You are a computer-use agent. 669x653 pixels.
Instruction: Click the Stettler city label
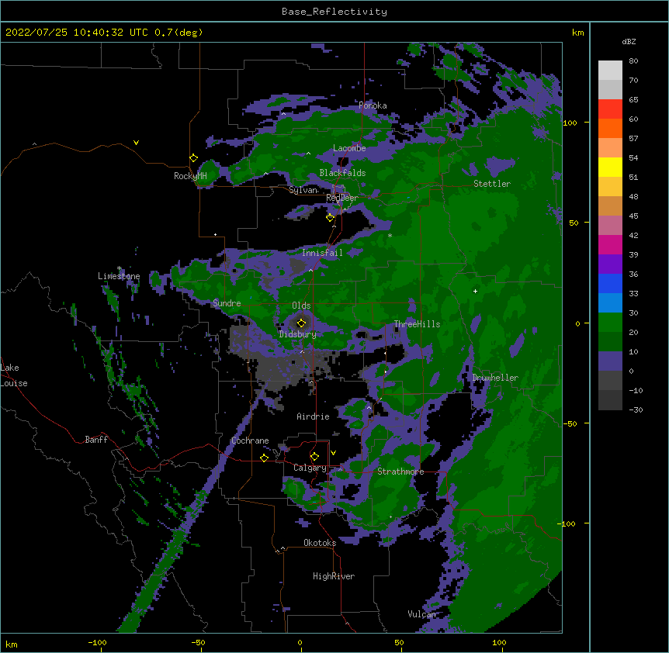coord(492,184)
